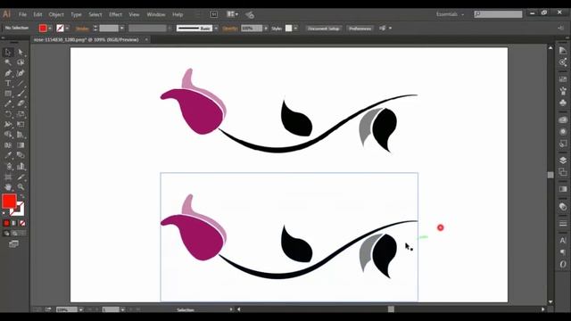Click the Swap Fill and Stroke arrows
The height and width of the screenshot is (321, 571).
click(21, 196)
